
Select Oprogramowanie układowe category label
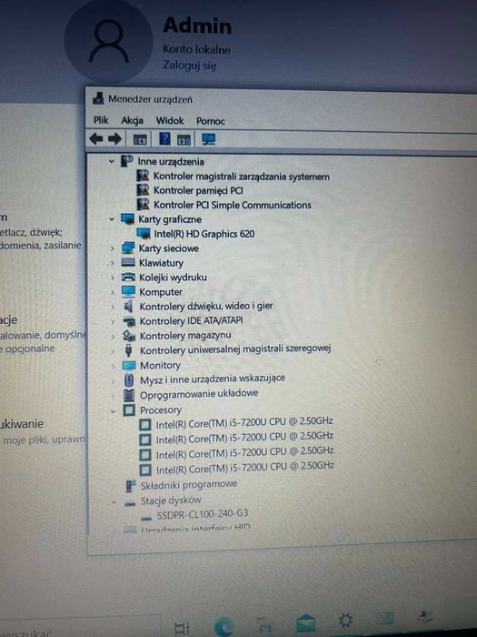pyautogui.click(x=199, y=394)
